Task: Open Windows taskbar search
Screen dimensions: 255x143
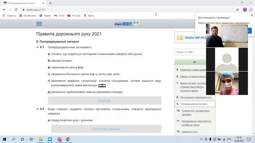Action: (x=14, y=139)
